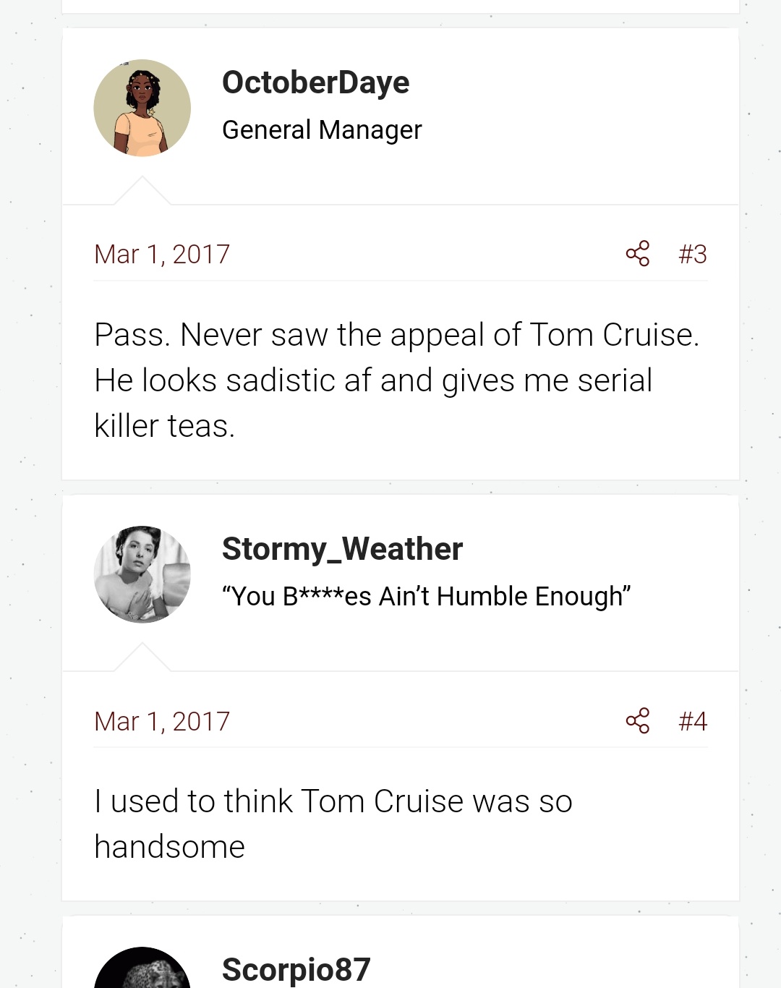Click the "killer teas." text in post #3
781x988 pixels.
tap(165, 426)
